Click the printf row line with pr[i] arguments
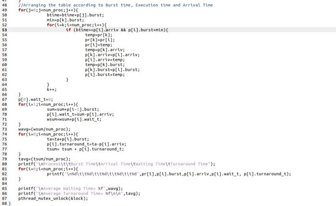The image size is (336, 206). pyautogui.click(x=169, y=174)
